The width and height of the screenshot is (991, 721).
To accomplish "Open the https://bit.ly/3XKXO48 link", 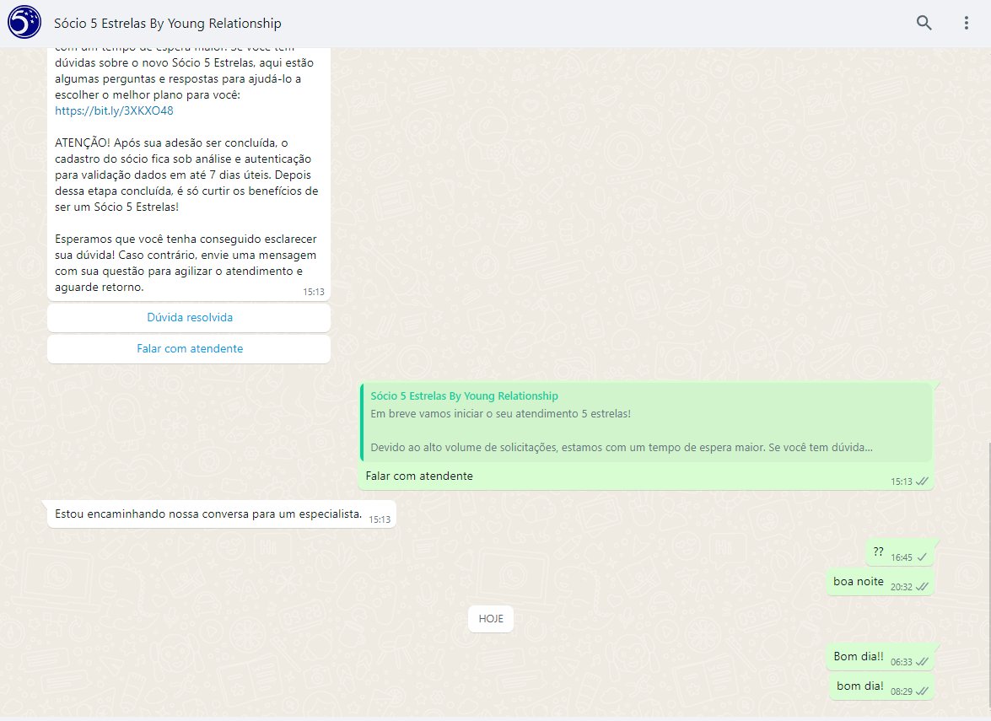I will pos(114,110).
